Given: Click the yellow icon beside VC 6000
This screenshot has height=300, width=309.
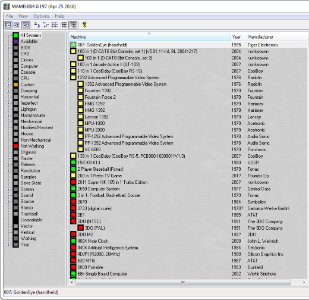Looking at the screenshot, I should tap(80, 149).
